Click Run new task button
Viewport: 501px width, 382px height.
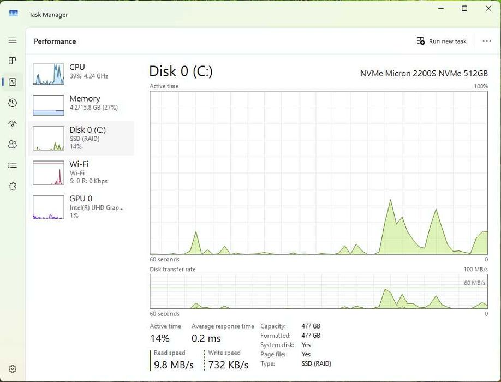pos(442,41)
